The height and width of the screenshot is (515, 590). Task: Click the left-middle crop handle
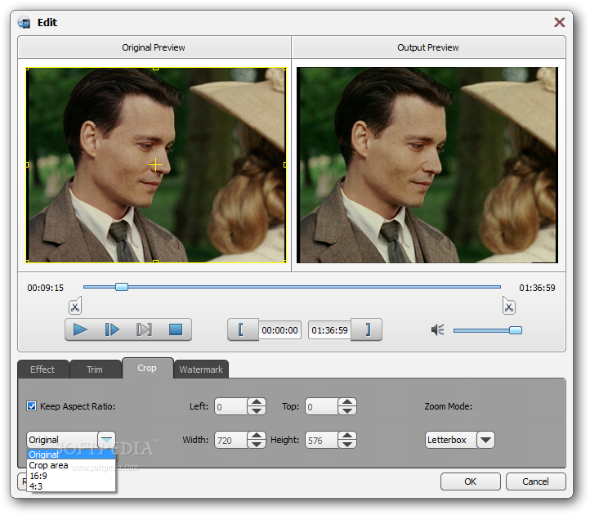click(x=27, y=164)
